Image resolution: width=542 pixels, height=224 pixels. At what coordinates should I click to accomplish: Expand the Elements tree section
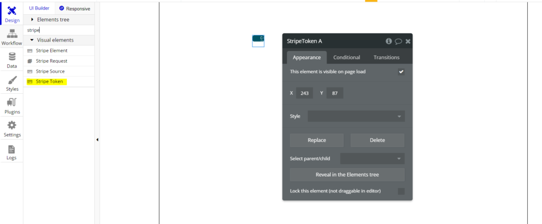click(x=59, y=20)
